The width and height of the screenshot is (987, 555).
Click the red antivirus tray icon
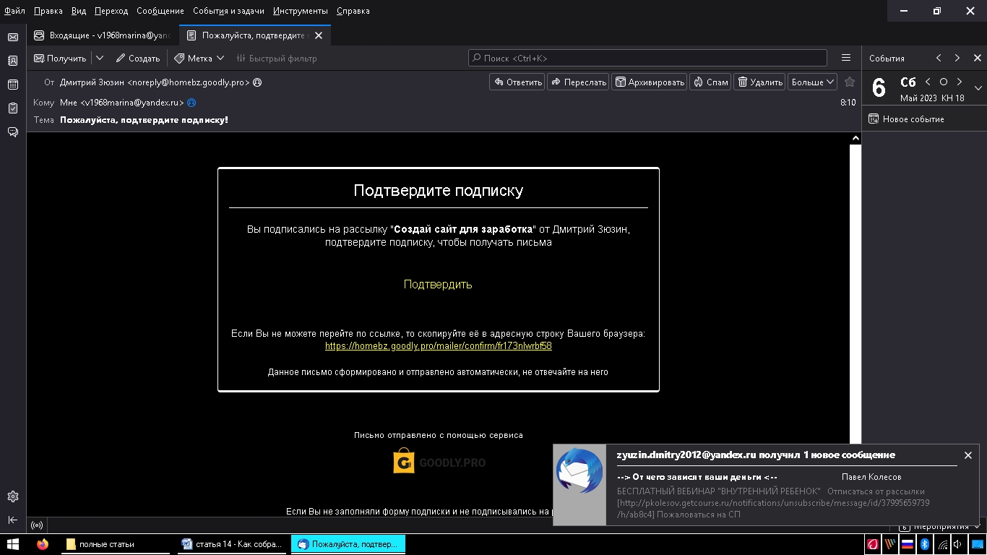(873, 544)
